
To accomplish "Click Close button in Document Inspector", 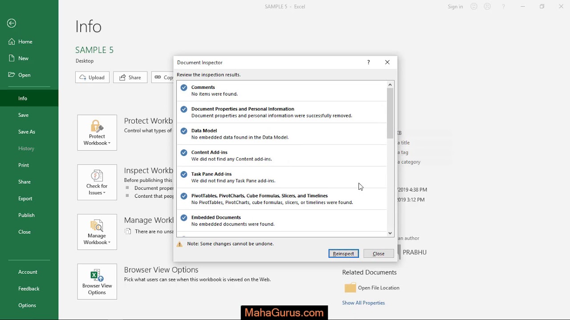I will tap(379, 253).
